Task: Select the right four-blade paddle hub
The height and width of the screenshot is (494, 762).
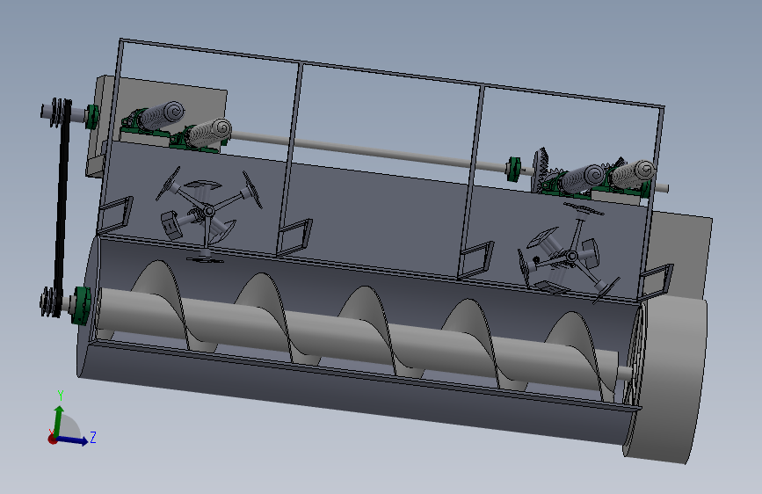Action: pos(572,256)
